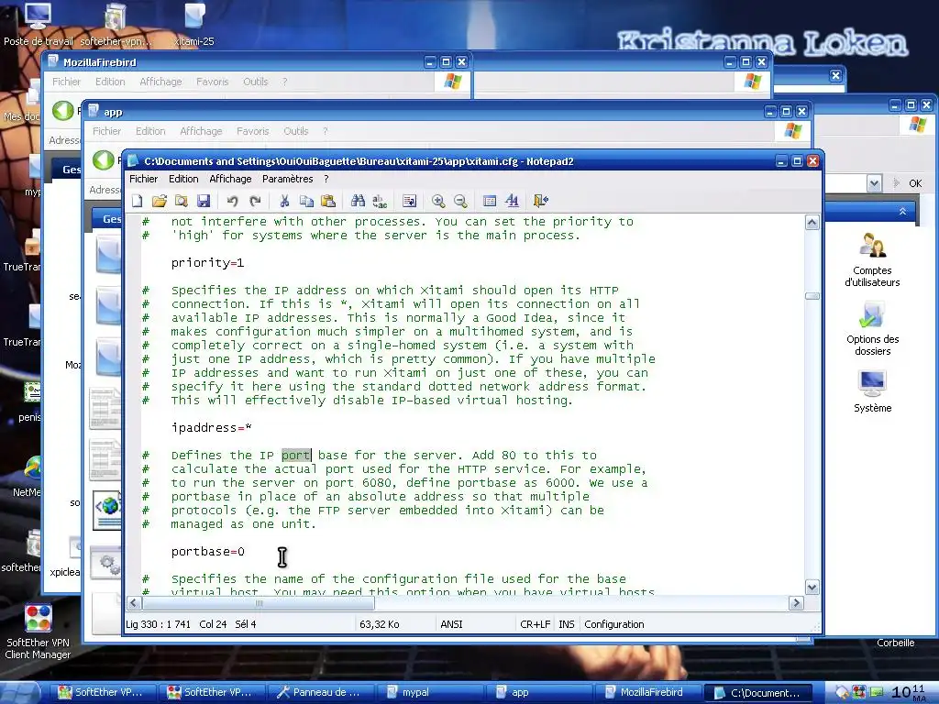Click the Open file folder icon
The height and width of the screenshot is (704, 939).
[x=160, y=201]
